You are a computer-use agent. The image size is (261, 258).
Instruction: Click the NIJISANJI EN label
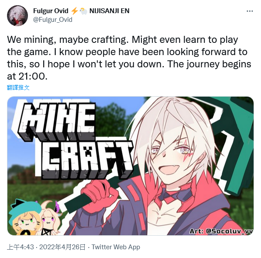[x=110, y=11]
